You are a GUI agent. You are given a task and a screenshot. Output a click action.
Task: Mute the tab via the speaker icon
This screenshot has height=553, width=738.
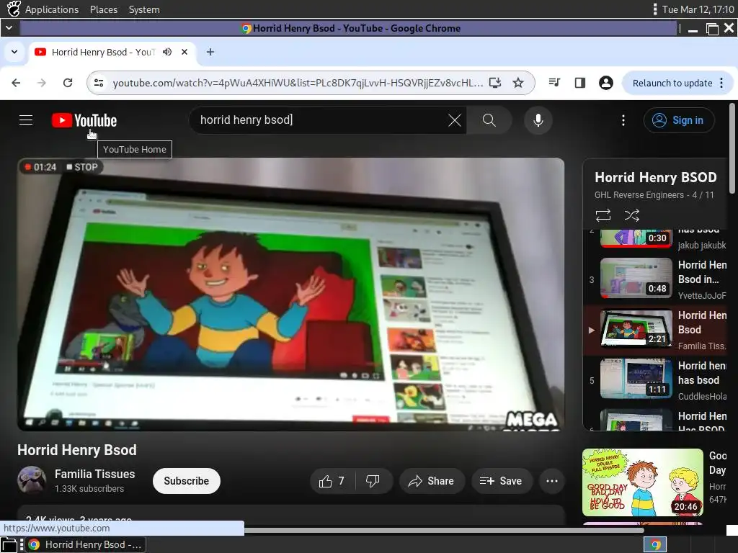point(167,52)
